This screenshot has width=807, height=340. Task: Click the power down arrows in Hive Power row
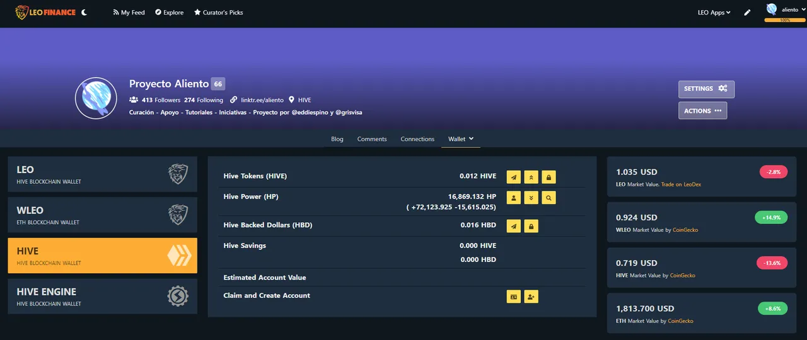pos(531,198)
